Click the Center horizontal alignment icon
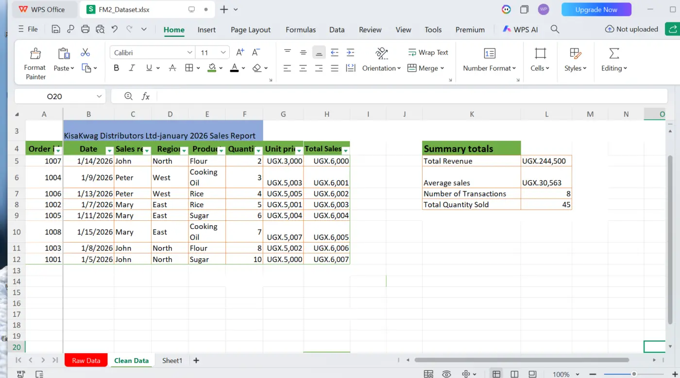This screenshot has height=378, width=680. (x=303, y=68)
